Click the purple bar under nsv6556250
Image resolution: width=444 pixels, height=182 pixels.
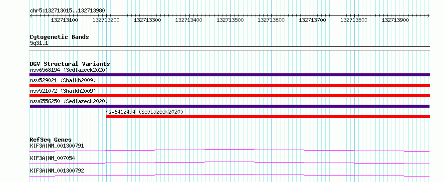coord(229,106)
